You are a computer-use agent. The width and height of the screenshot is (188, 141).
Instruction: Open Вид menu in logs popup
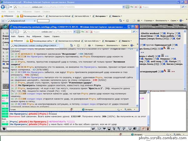(28, 36)
